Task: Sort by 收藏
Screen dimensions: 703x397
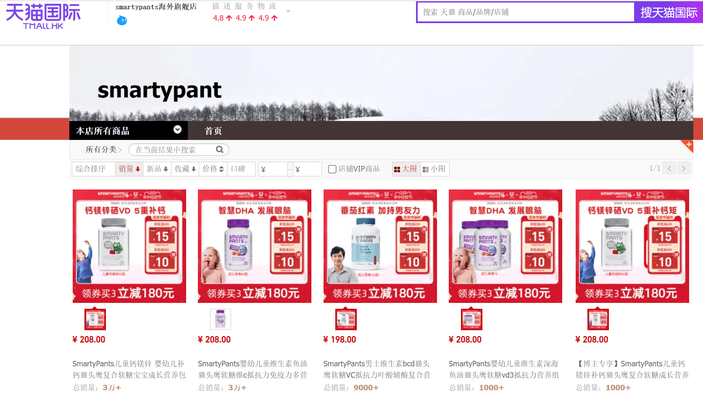Action: click(185, 169)
